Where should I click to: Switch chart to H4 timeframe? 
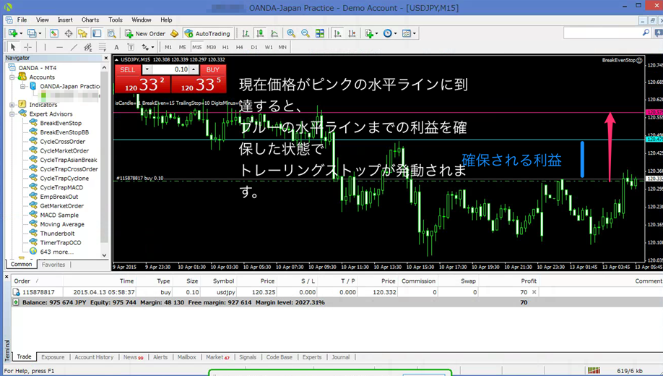pyautogui.click(x=239, y=47)
